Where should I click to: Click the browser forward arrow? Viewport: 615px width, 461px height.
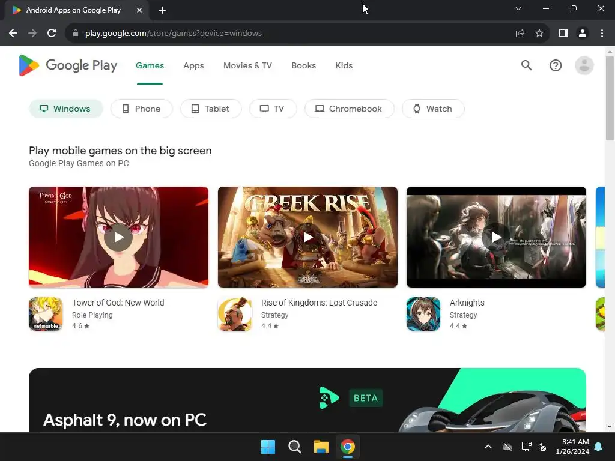(x=32, y=34)
